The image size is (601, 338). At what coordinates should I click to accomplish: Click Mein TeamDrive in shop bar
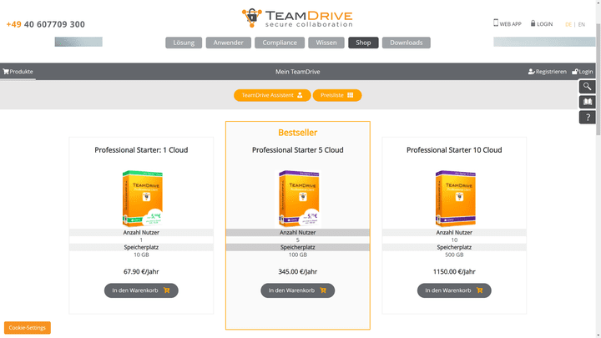297,72
